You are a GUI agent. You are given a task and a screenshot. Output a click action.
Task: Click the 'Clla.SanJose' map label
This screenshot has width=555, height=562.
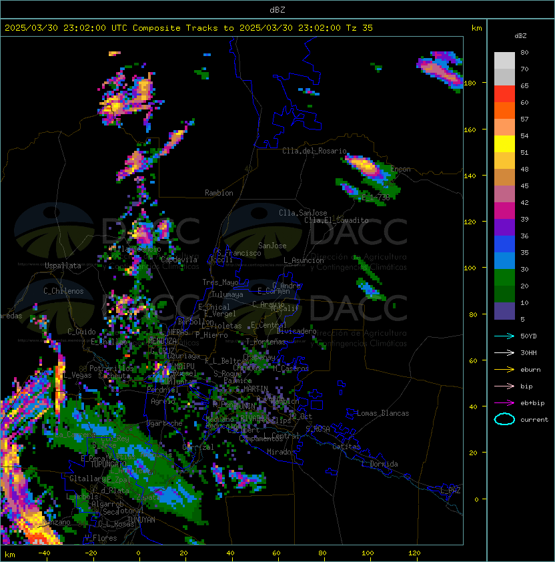point(303,213)
